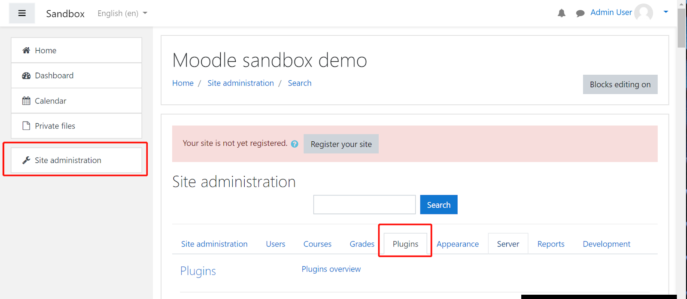Open the registration help question icon
This screenshot has height=299, width=687.
pos(295,144)
